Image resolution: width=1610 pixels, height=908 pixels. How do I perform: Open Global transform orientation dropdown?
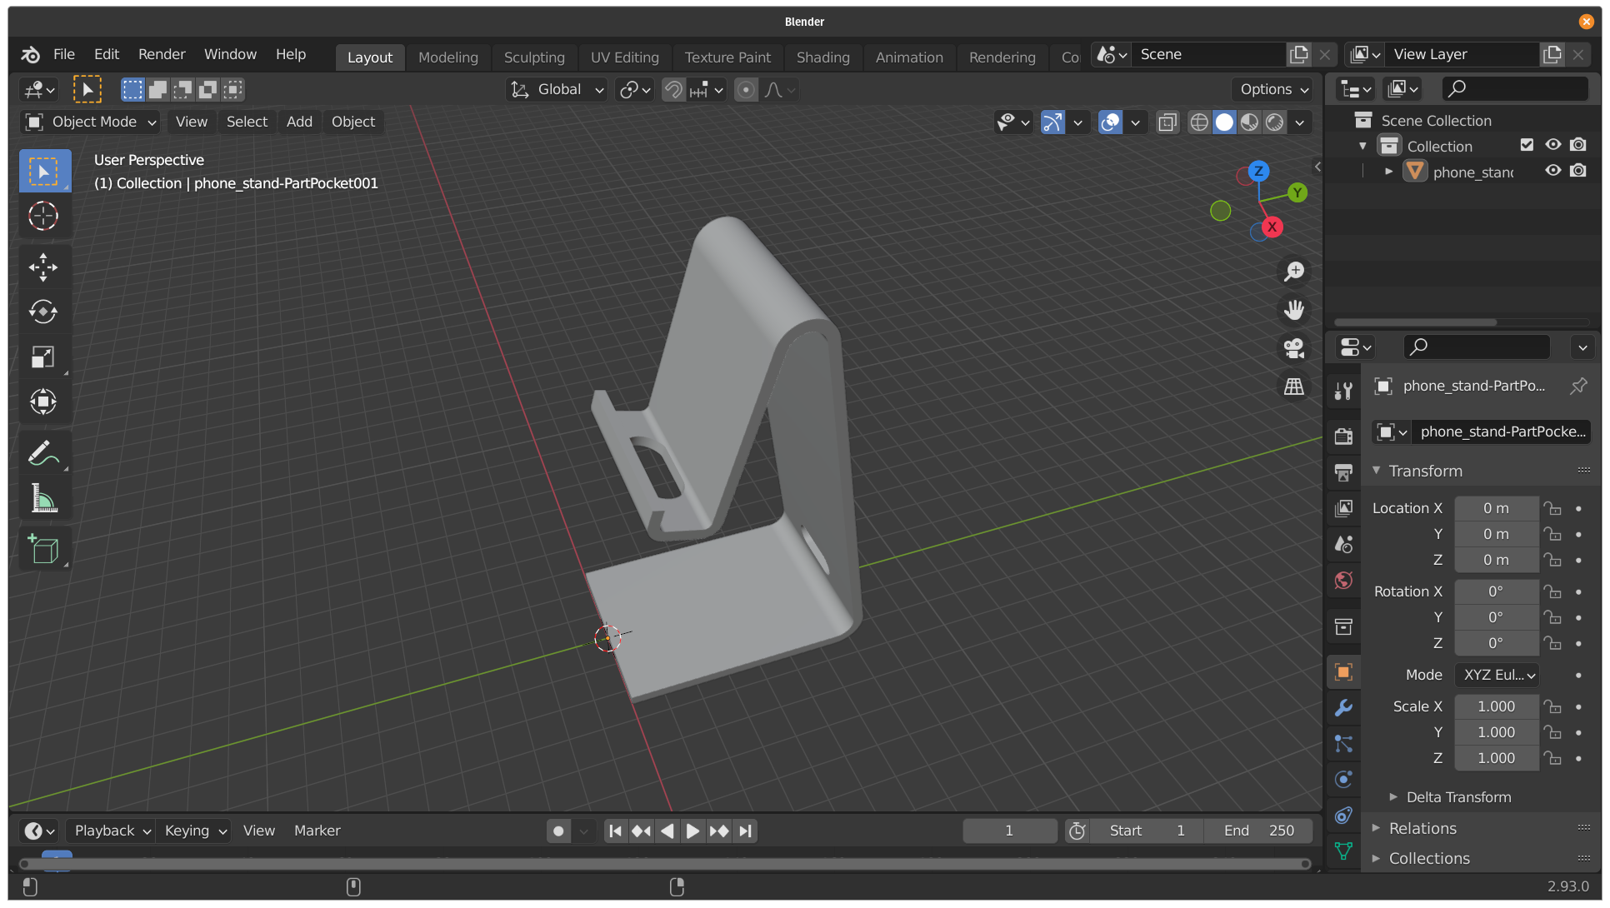pyautogui.click(x=557, y=90)
